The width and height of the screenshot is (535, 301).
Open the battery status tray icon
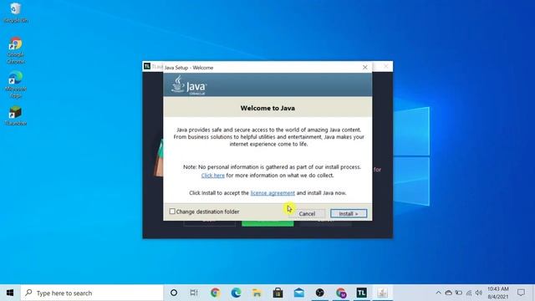tap(459, 293)
